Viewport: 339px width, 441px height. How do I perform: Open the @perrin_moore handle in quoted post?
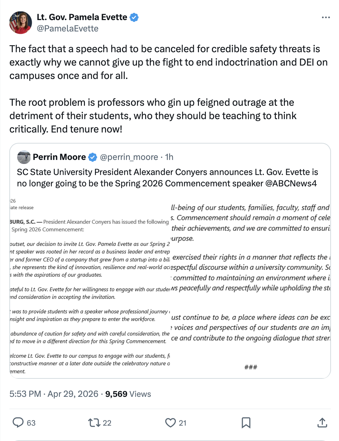[129, 157]
